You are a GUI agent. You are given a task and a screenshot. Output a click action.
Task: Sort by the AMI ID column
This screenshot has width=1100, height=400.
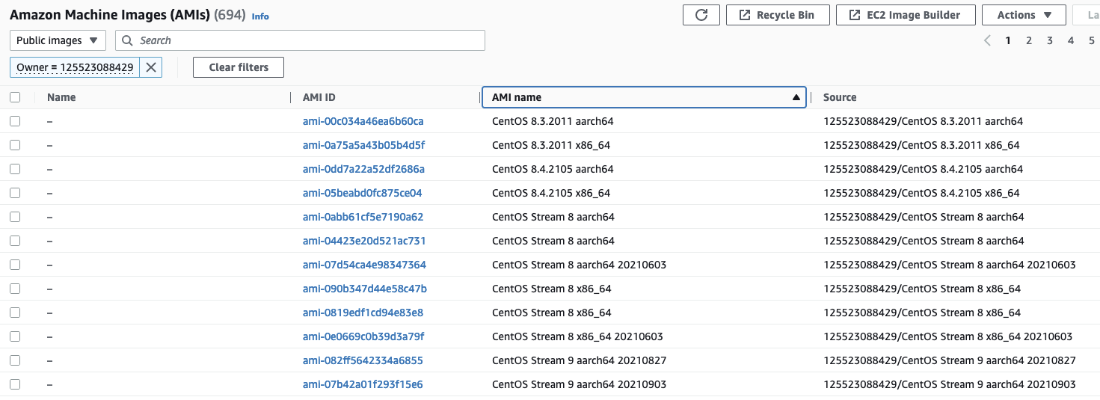pyautogui.click(x=319, y=97)
